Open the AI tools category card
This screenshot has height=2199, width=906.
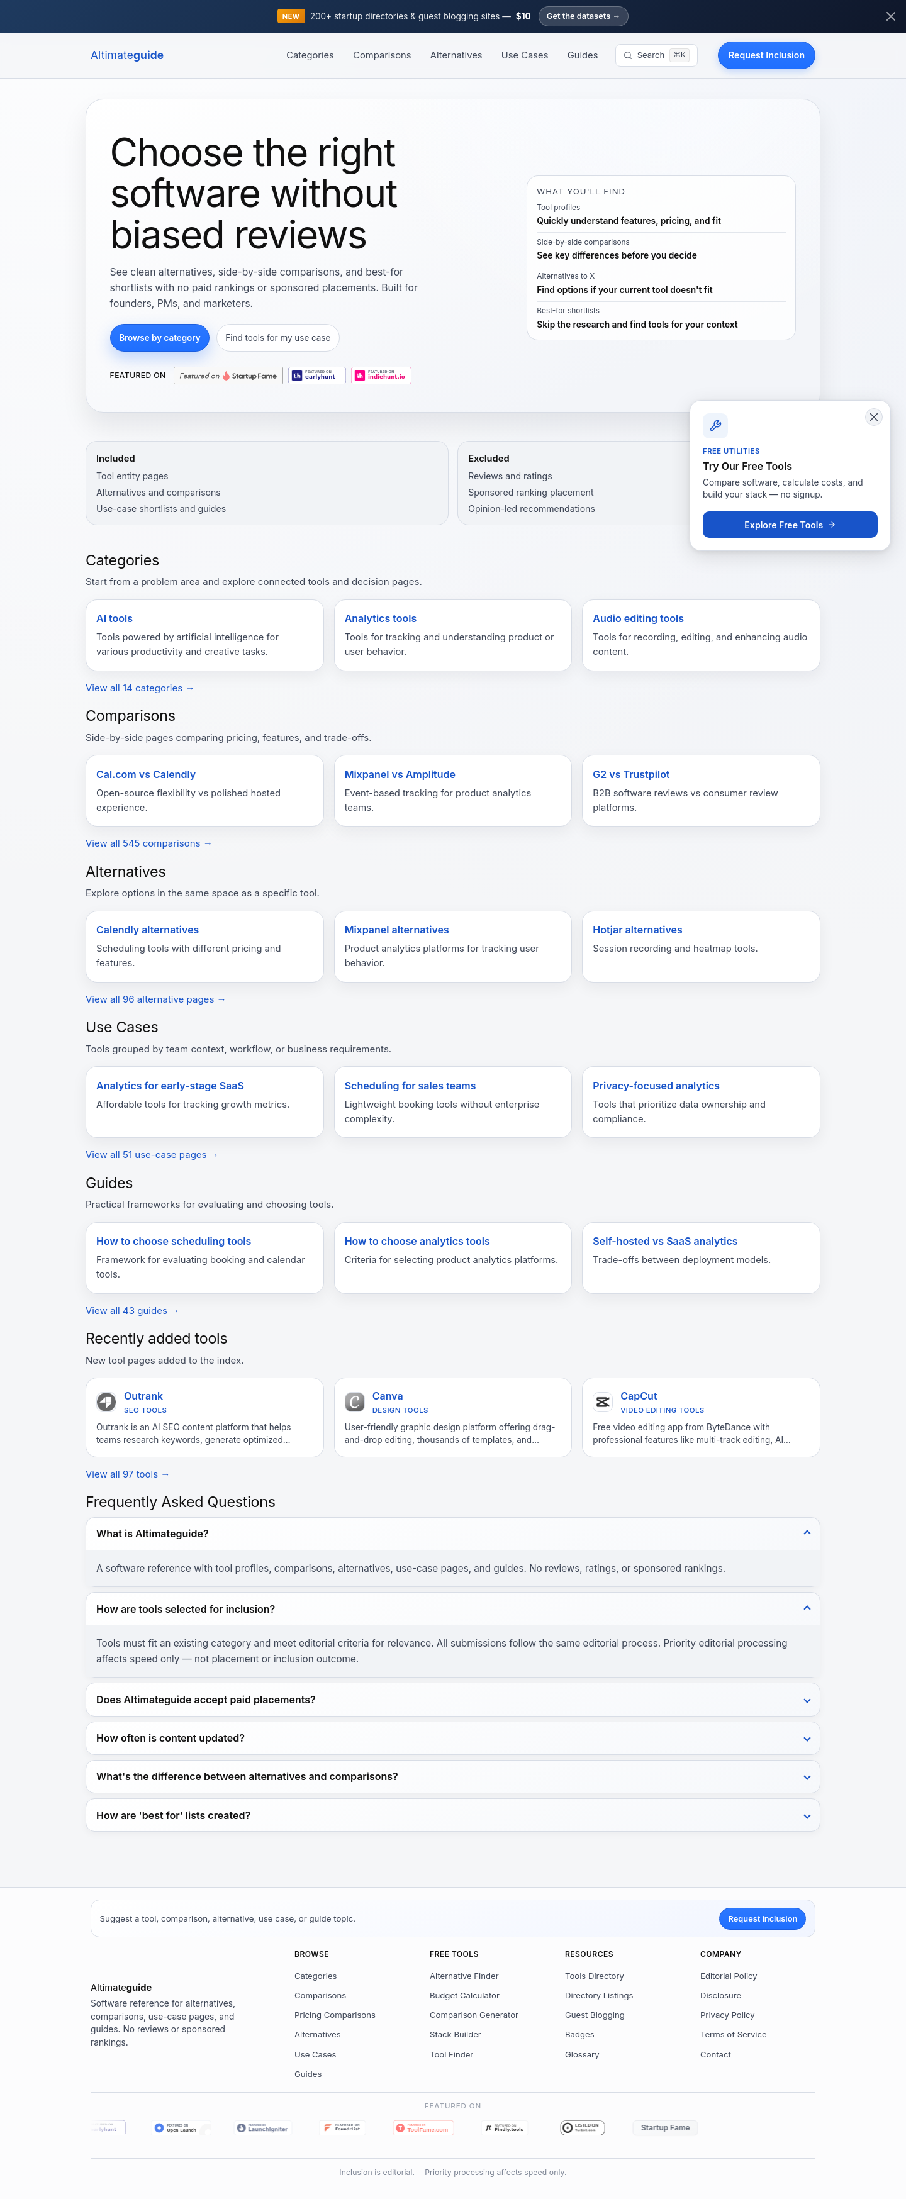tap(204, 635)
